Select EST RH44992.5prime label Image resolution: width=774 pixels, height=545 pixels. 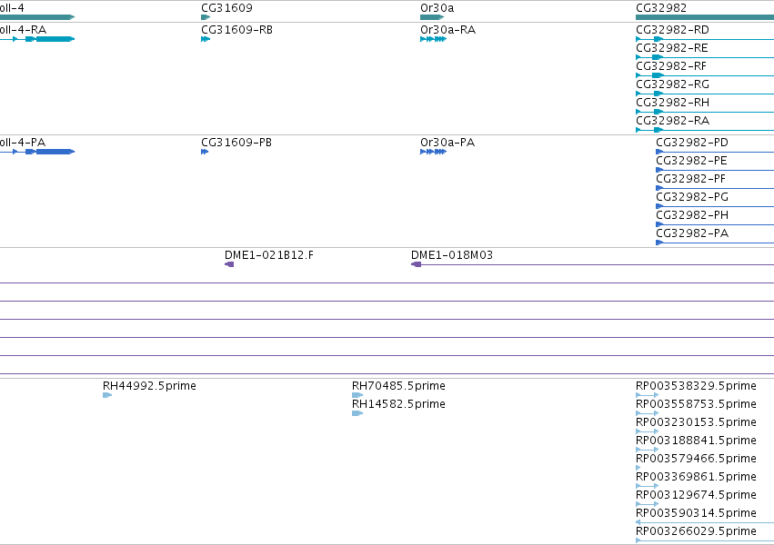149,386
